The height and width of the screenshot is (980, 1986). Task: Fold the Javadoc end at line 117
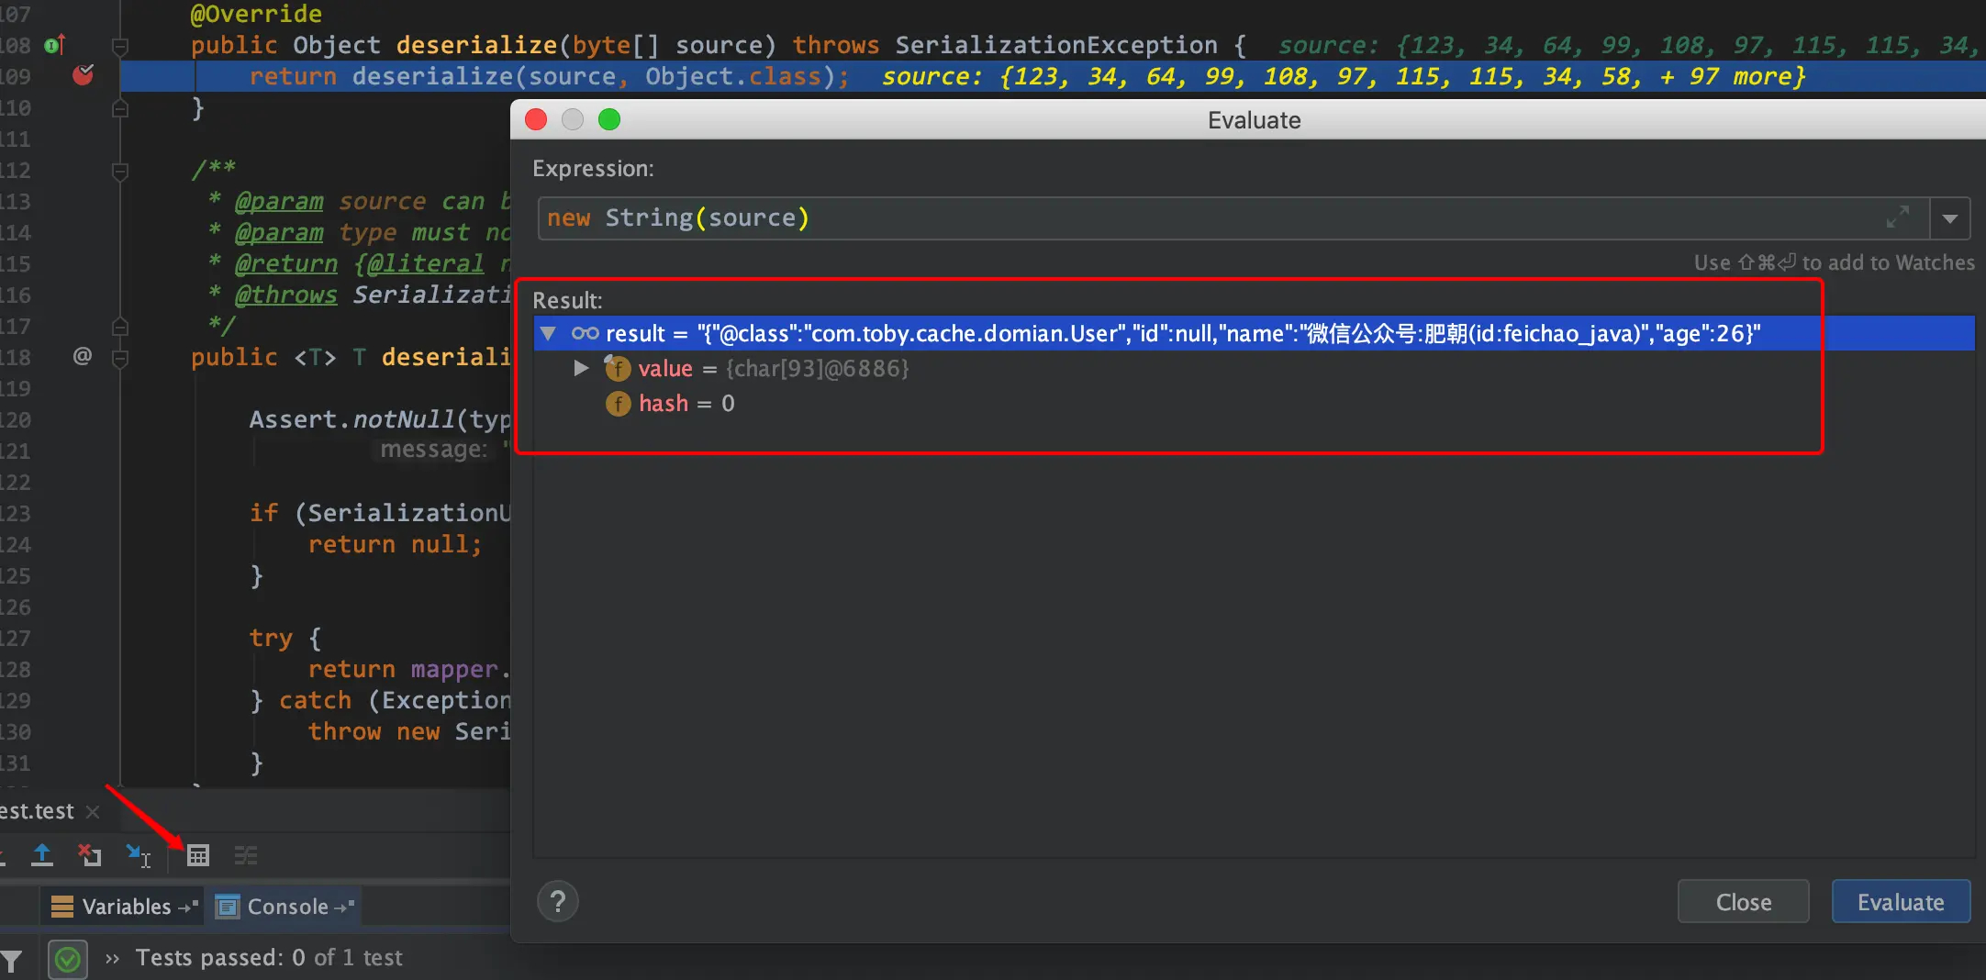[119, 326]
